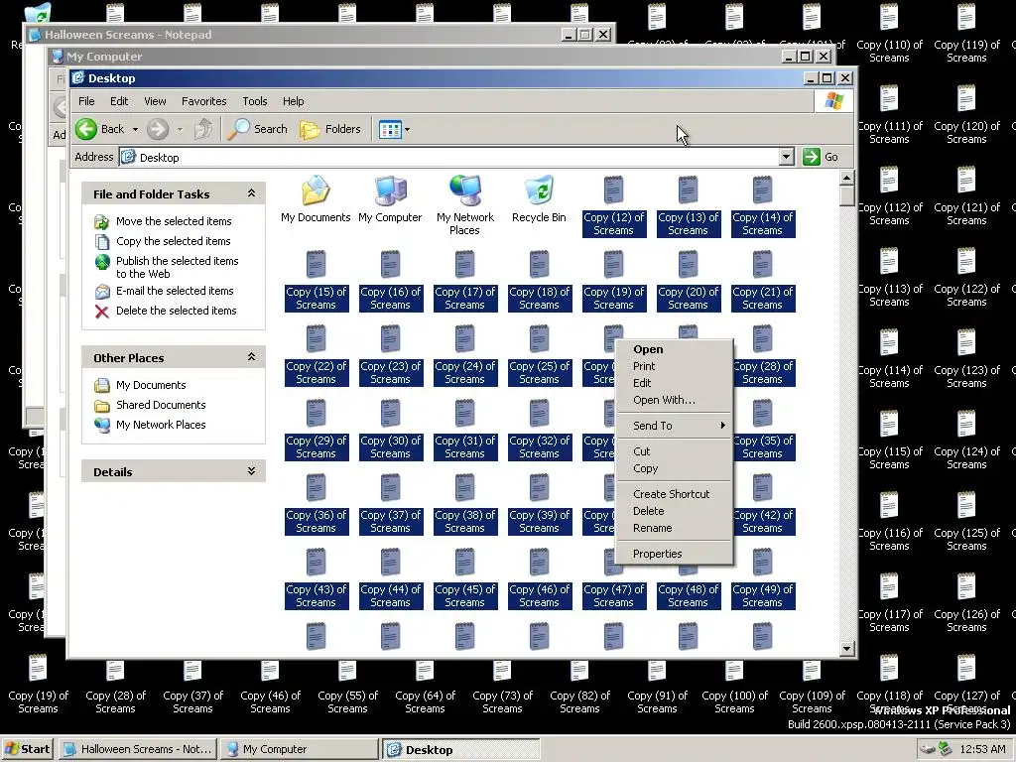Go to My Network Places in Other Places

pyautogui.click(x=161, y=425)
